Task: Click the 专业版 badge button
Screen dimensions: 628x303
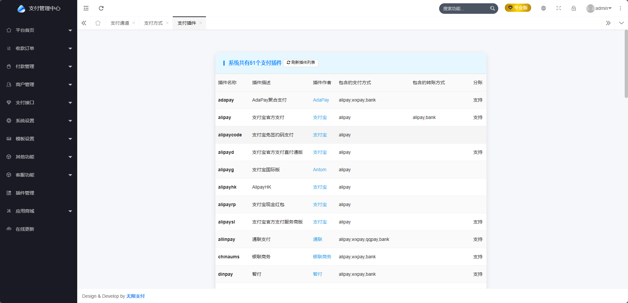Action: point(518,8)
